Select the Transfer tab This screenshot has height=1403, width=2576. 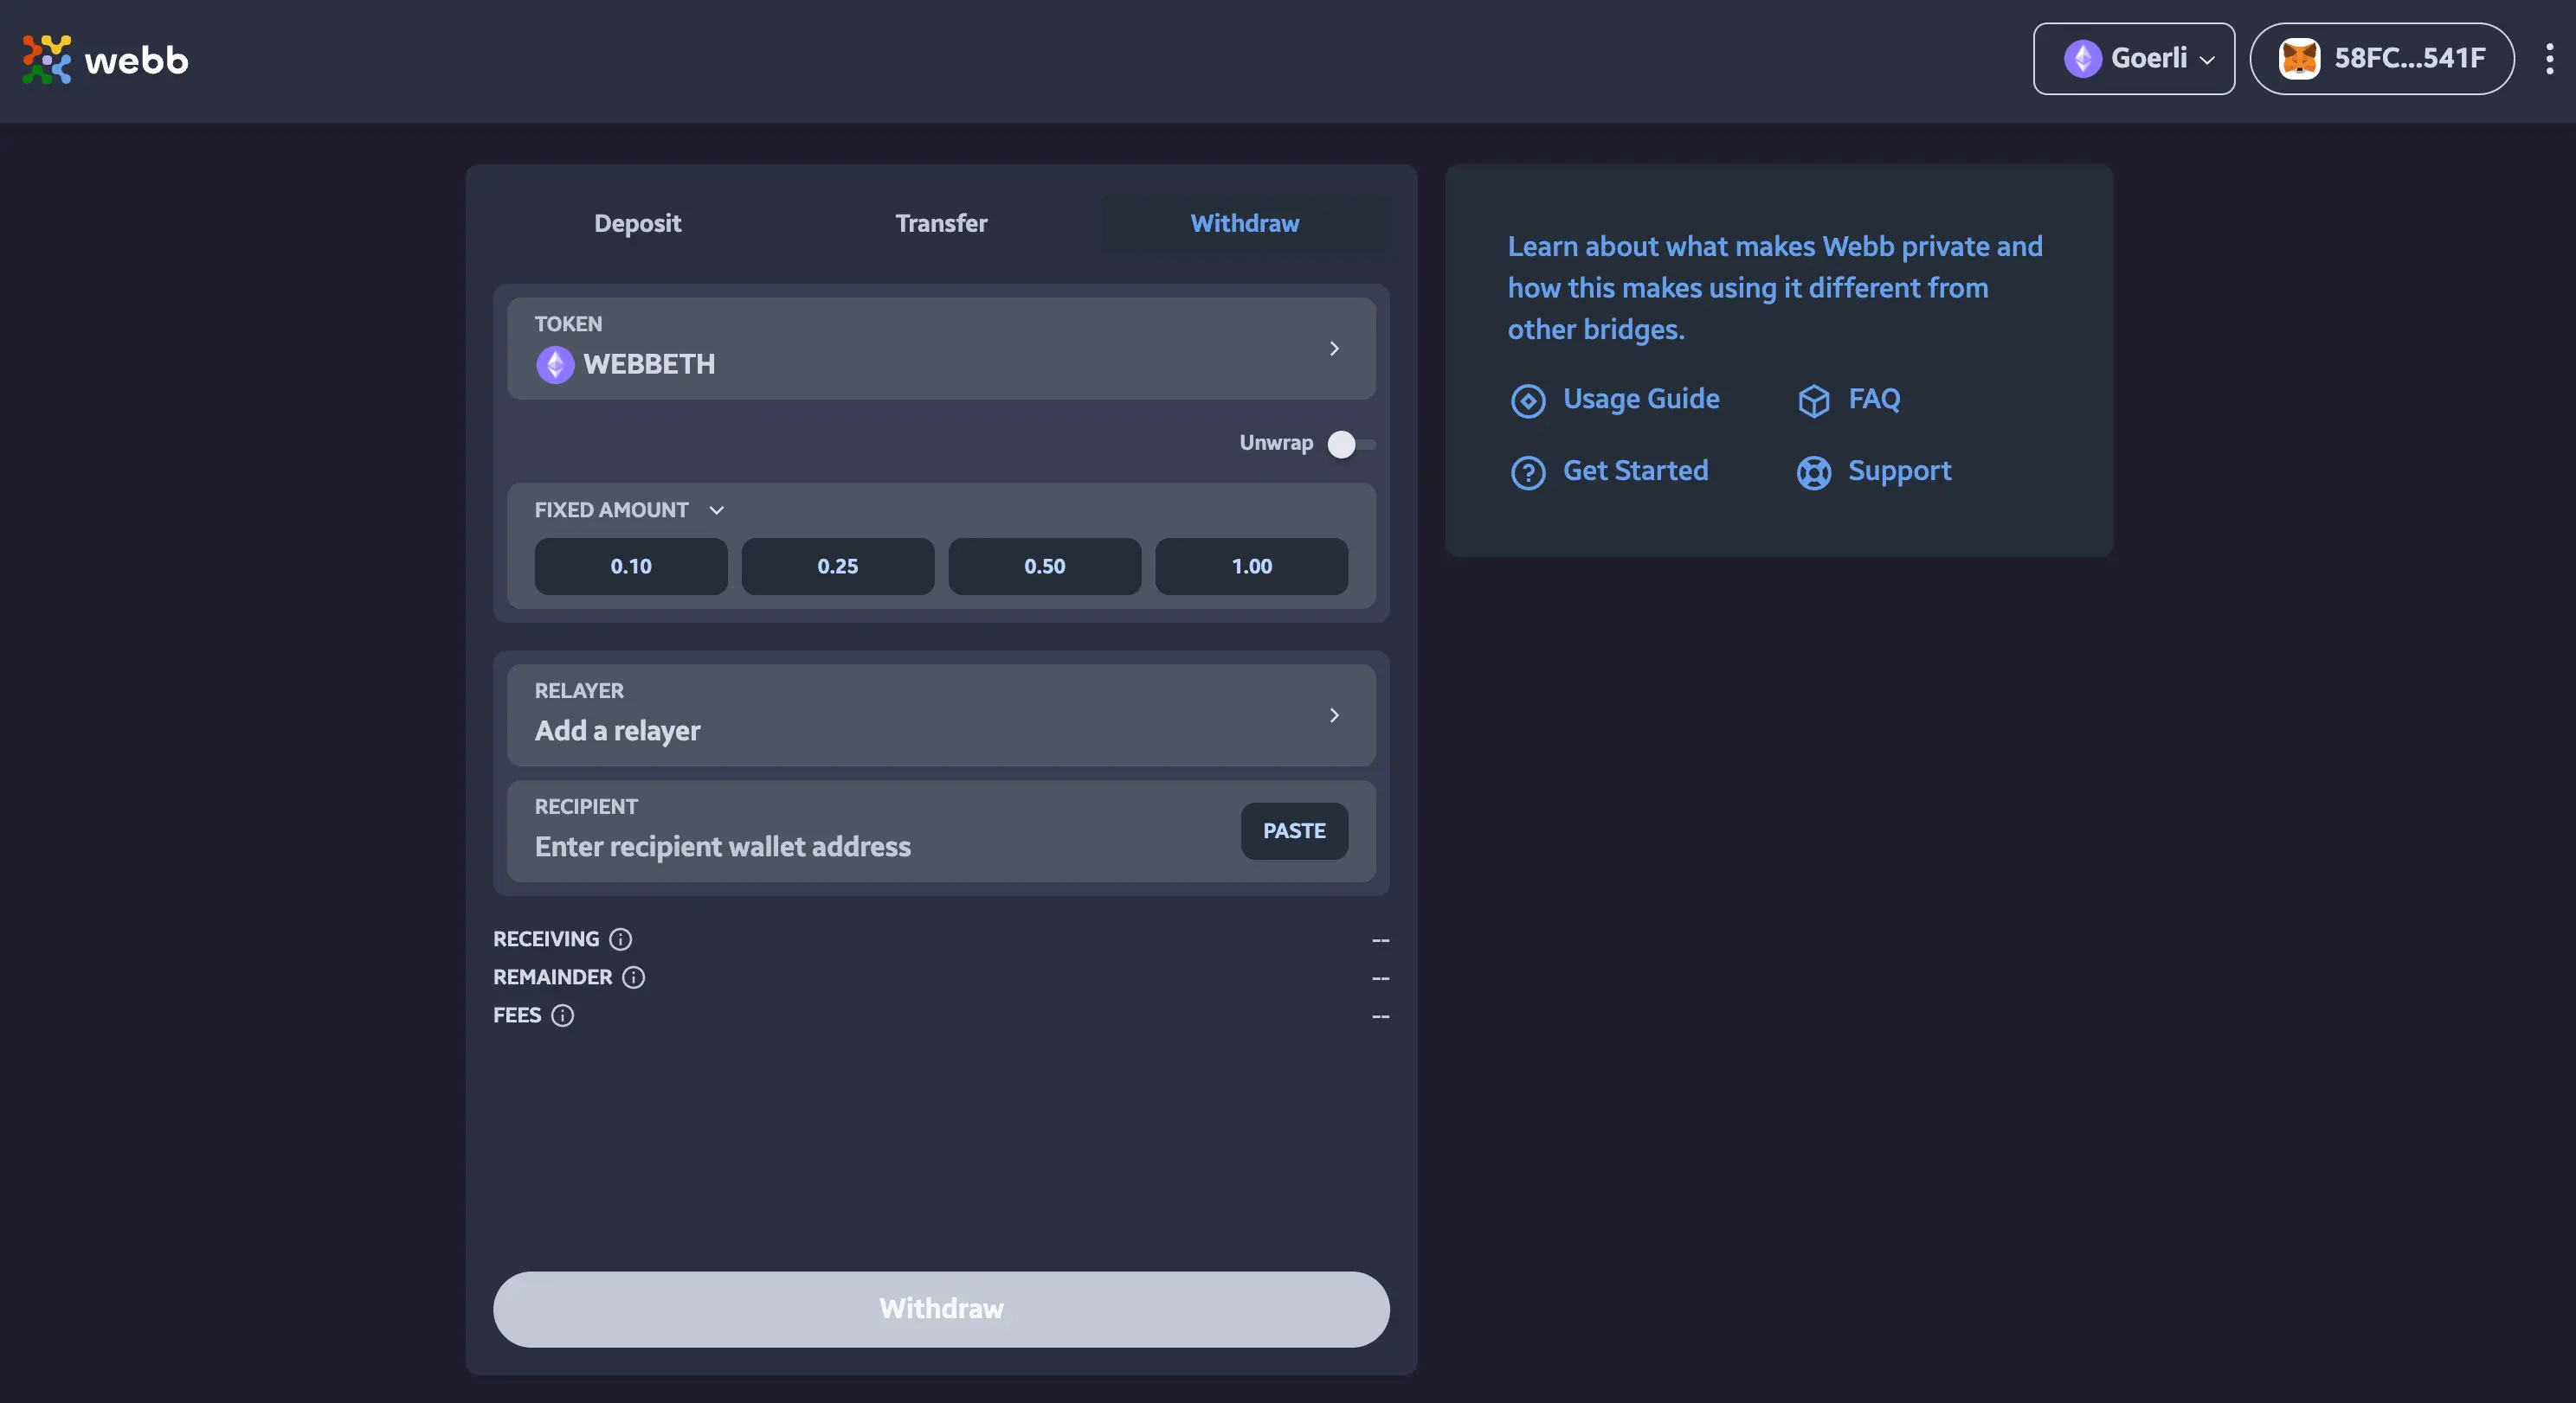pos(943,221)
